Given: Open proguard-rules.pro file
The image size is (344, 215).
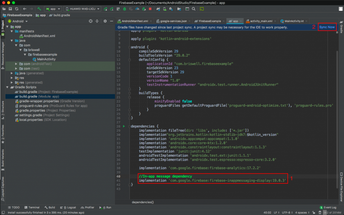Looking at the screenshot, I should click(53, 106).
